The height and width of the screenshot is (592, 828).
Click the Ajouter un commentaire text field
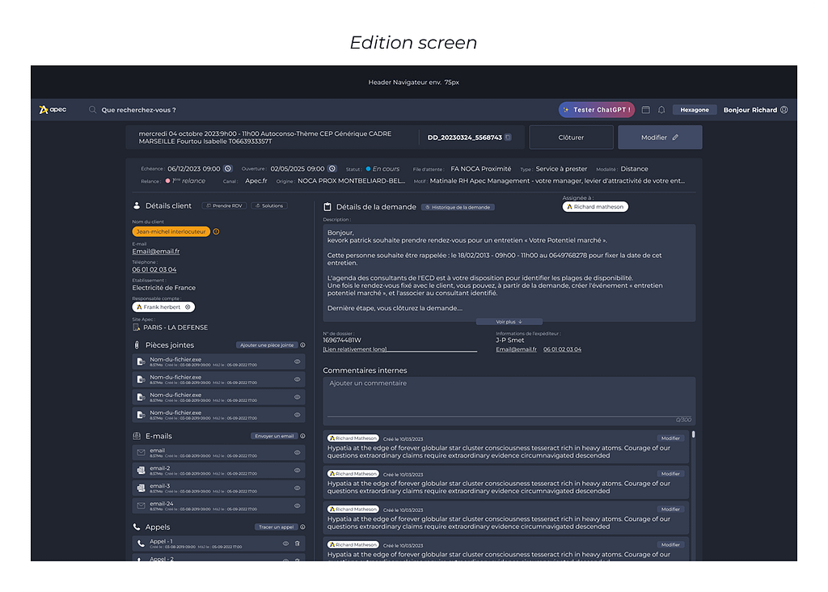[x=508, y=396]
